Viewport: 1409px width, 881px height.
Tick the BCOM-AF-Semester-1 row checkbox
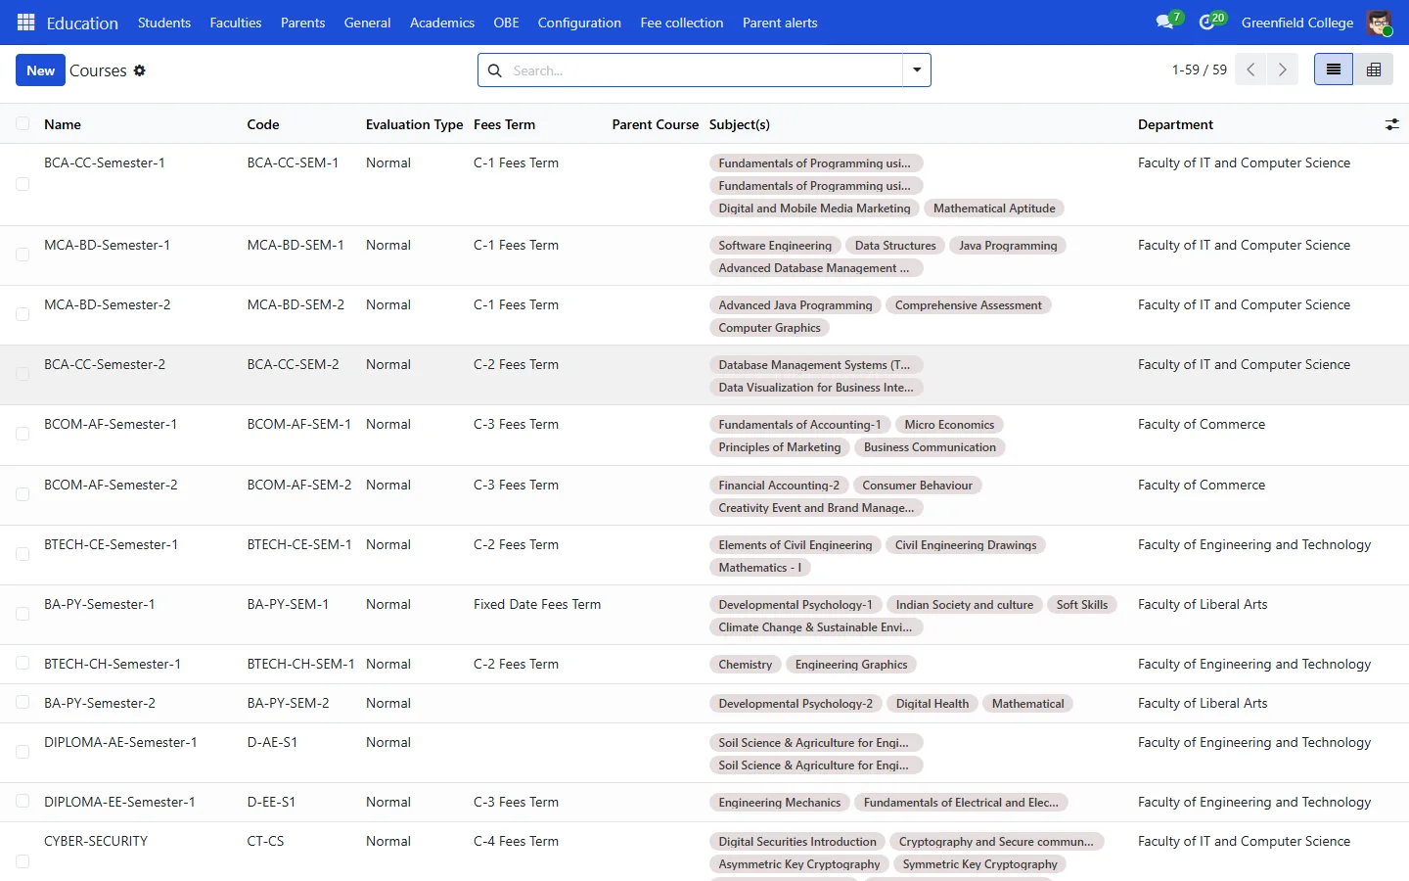[23, 434]
